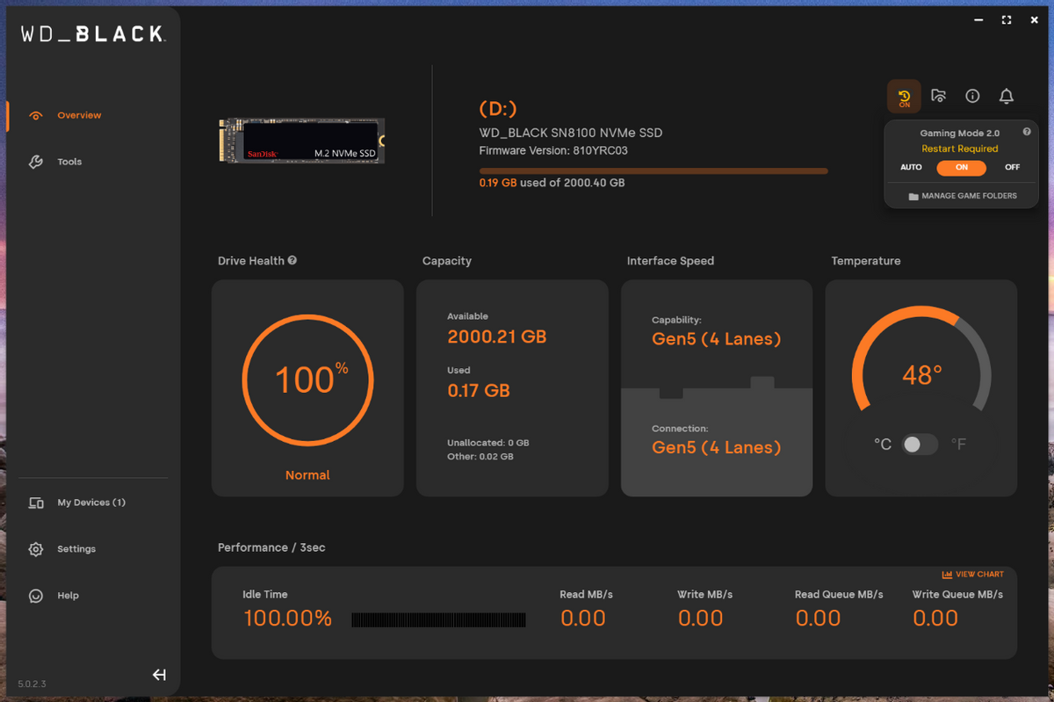
Task: Open the drive information icon
Action: (x=972, y=96)
